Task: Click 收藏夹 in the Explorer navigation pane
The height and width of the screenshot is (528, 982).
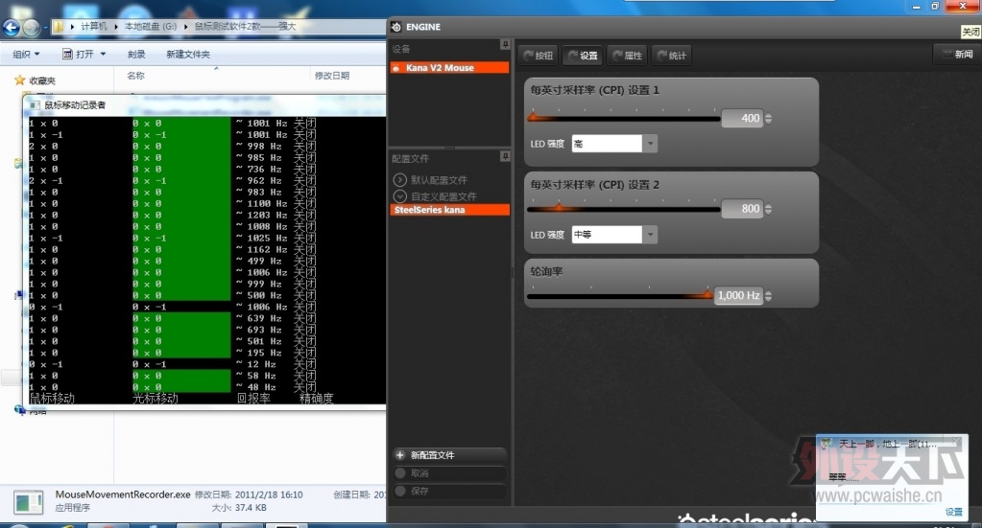Action: (x=42, y=80)
